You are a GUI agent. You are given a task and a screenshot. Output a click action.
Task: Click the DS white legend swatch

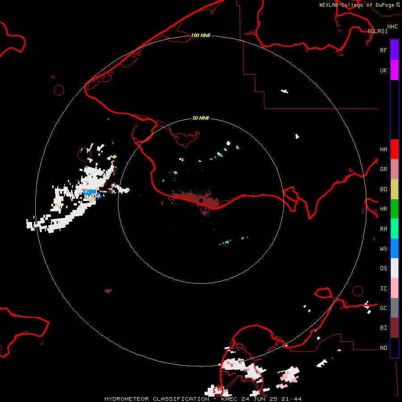394,268
